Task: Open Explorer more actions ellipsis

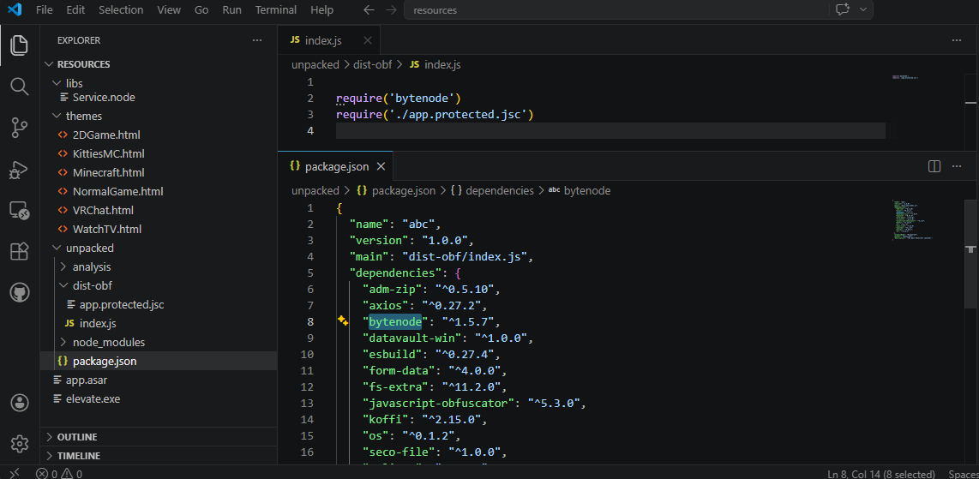Action: [257, 40]
